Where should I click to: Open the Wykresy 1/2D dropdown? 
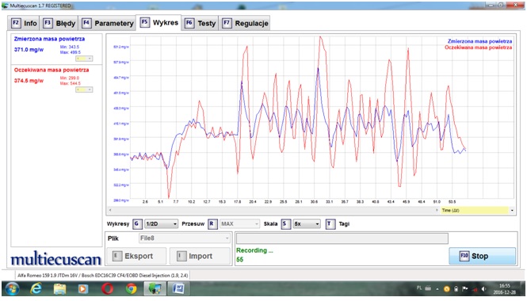(162, 223)
